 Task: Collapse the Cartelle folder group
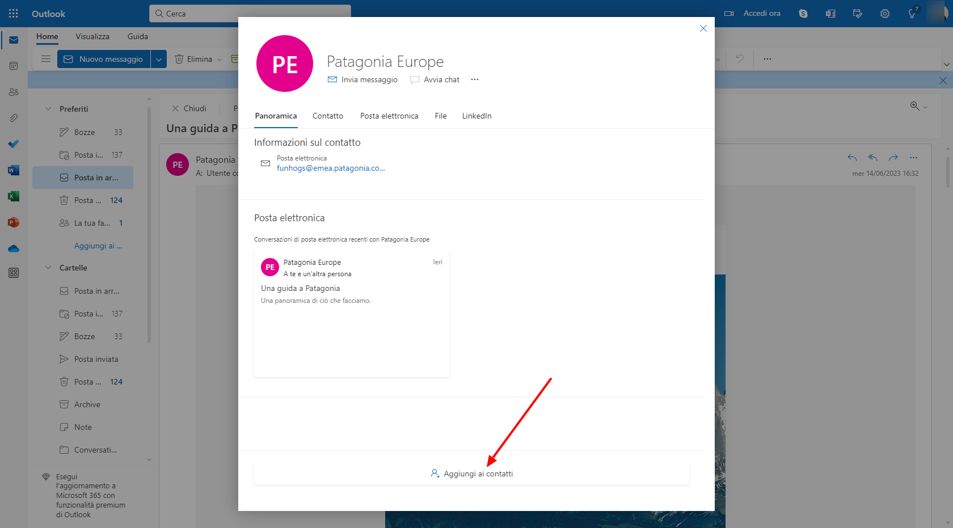[x=48, y=268]
